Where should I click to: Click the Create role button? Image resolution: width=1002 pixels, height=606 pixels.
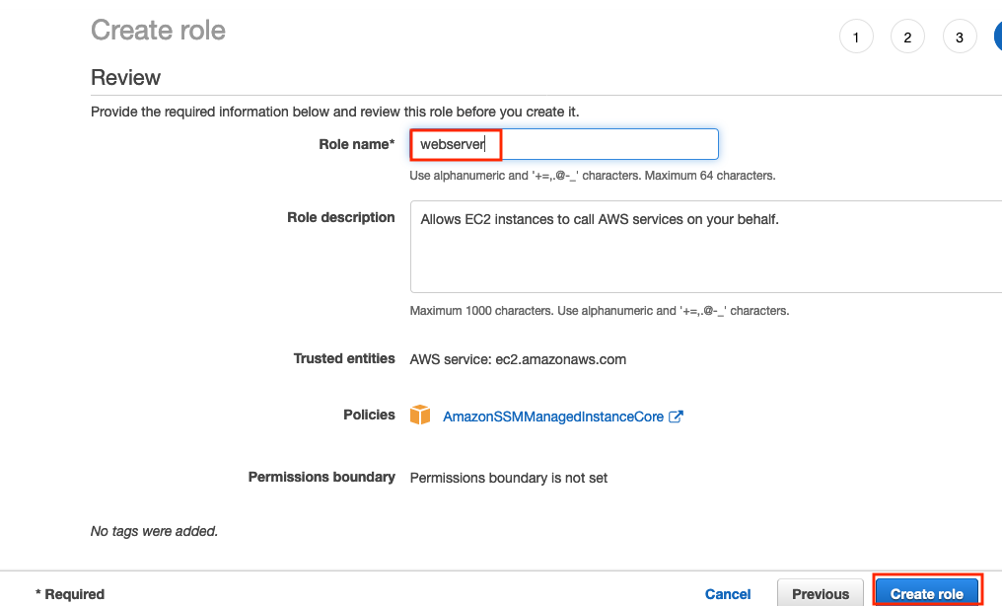click(x=927, y=594)
